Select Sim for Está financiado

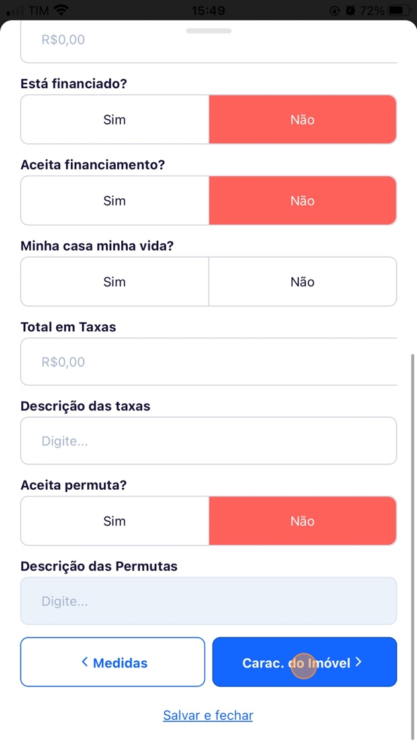(x=115, y=120)
